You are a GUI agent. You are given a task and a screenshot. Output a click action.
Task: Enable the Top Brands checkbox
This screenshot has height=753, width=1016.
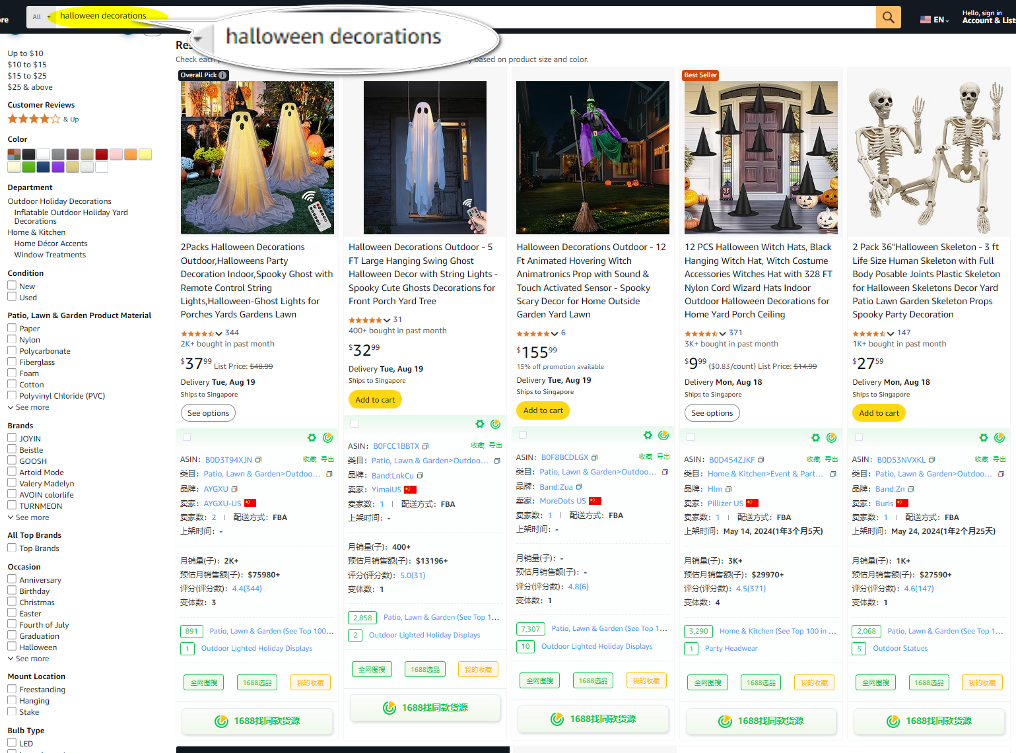tap(12, 547)
